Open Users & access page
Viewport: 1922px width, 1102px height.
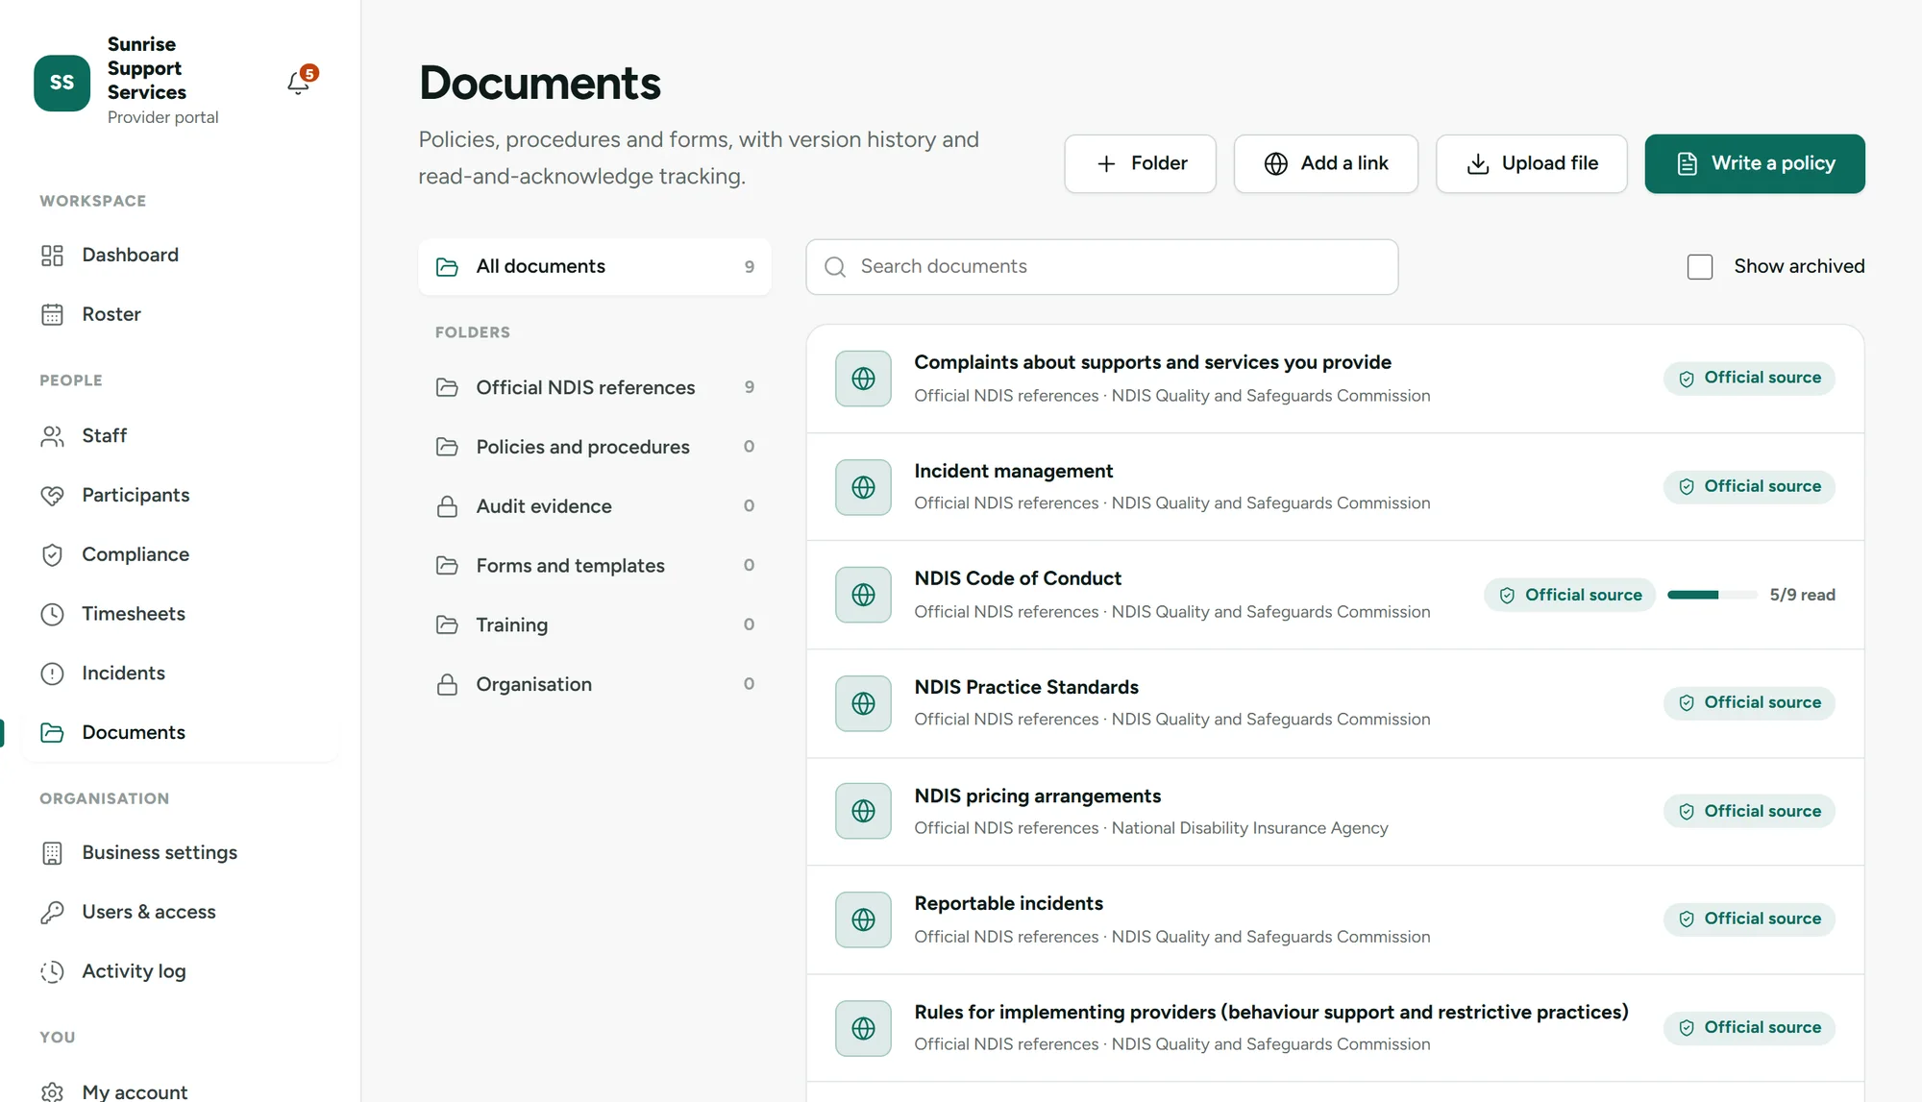click(x=181, y=912)
